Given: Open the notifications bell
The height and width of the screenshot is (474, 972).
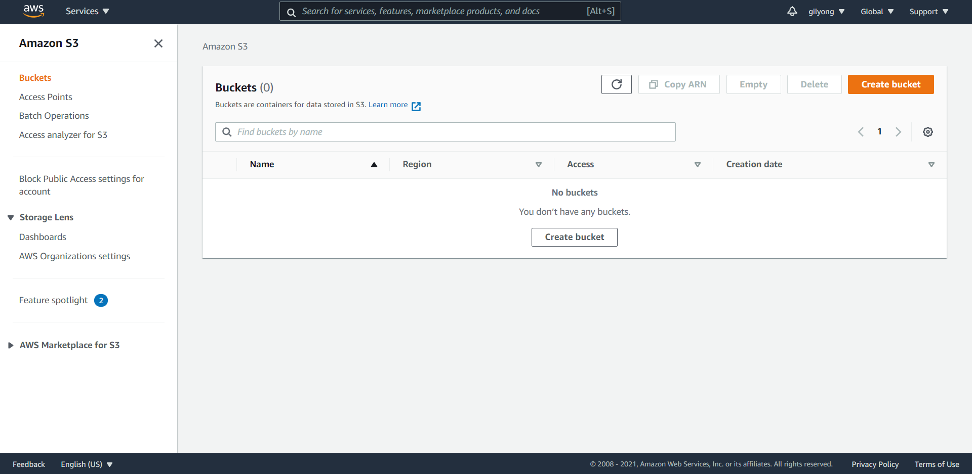Looking at the screenshot, I should click(792, 11).
